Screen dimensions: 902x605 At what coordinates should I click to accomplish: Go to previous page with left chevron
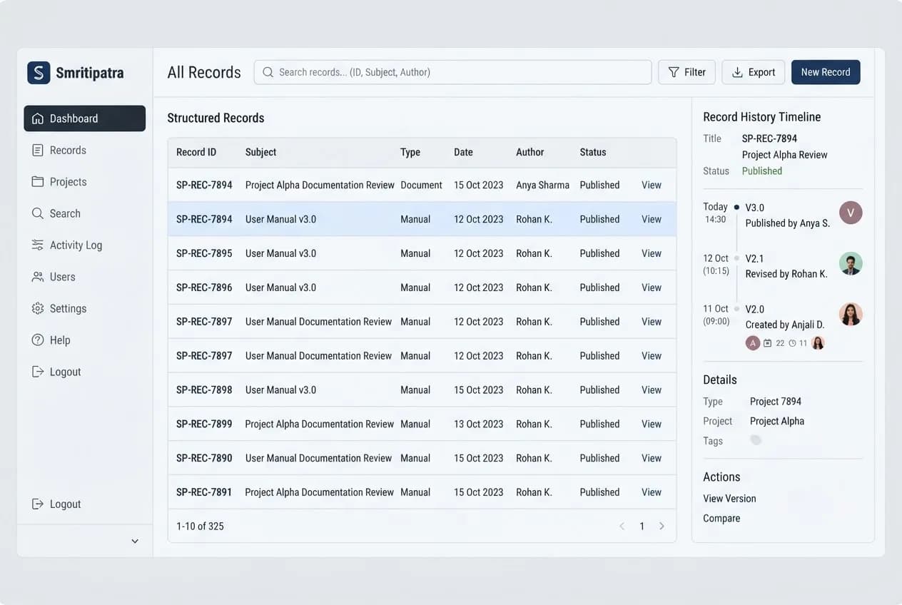pos(622,527)
